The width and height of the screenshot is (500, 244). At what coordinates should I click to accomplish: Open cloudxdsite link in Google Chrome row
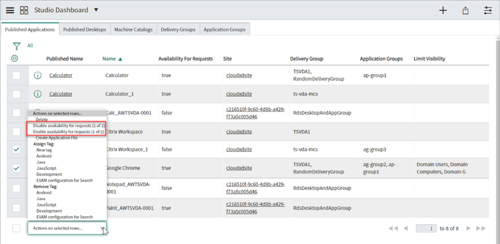(x=239, y=168)
